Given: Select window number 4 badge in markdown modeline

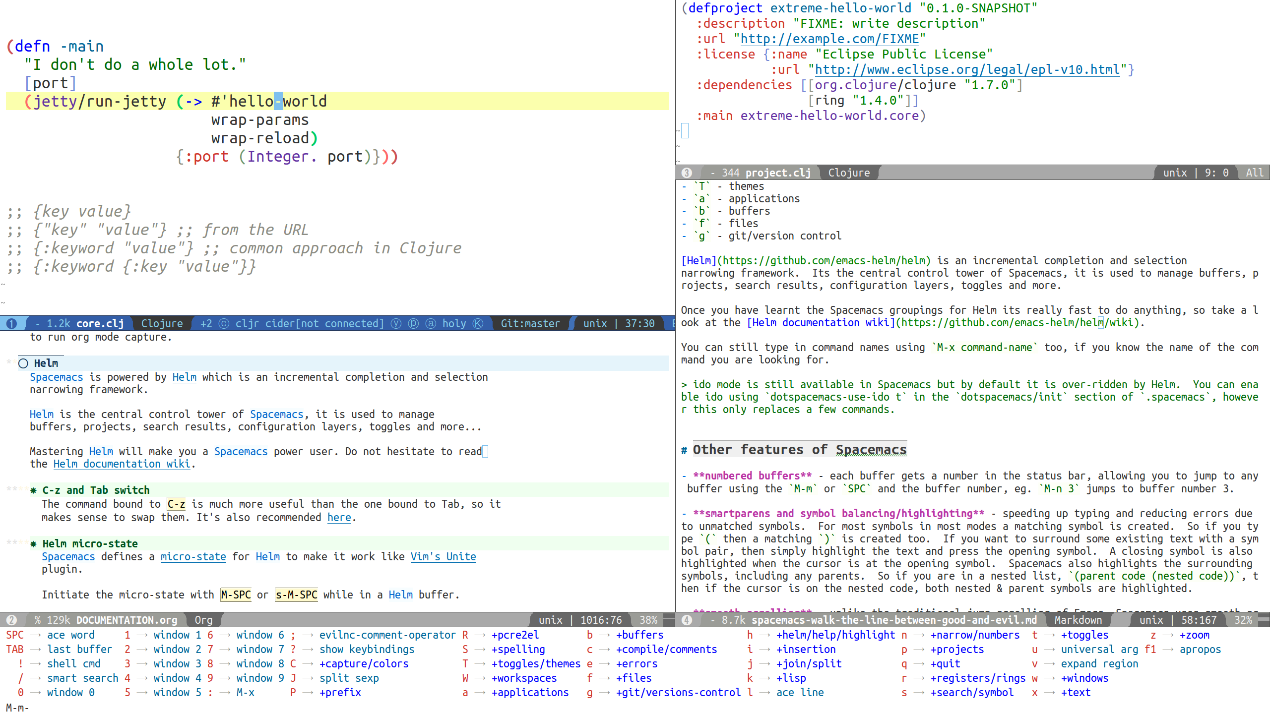Looking at the screenshot, I should tap(687, 620).
